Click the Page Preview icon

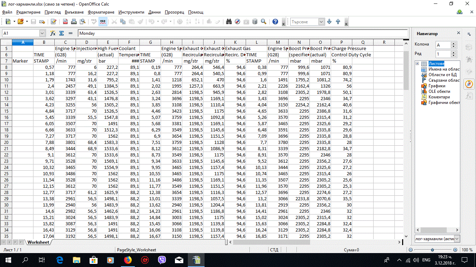point(82,22)
